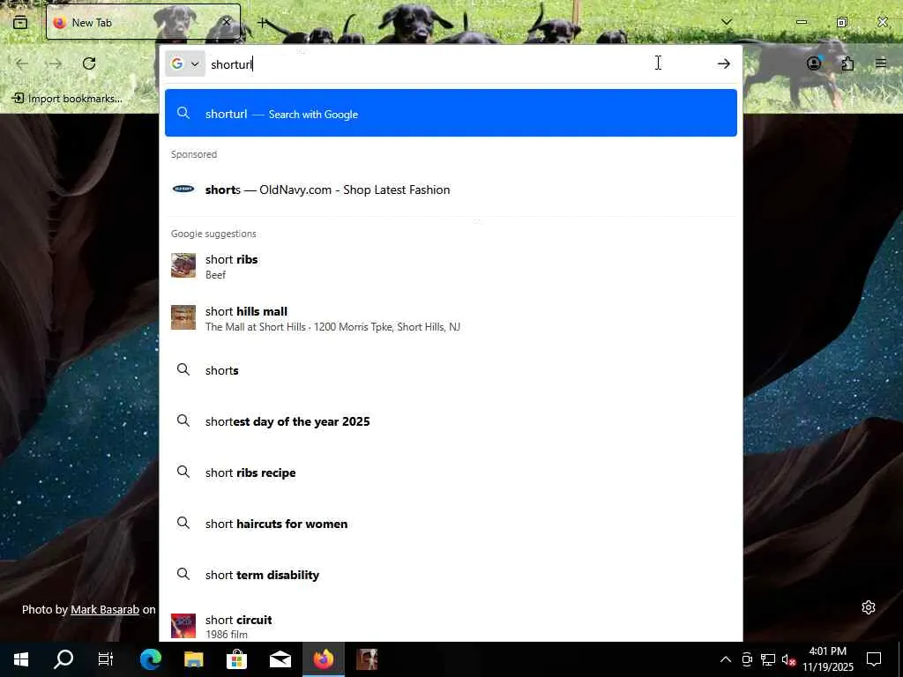Select the 'shorts' search suggestion
This screenshot has width=903, height=677.
[x=451, y=370]
